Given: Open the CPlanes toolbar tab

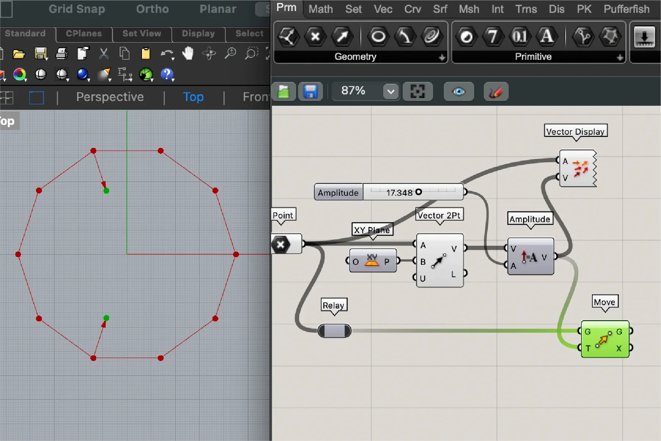Looking at the screenshot, I should [x=84, y=33].
